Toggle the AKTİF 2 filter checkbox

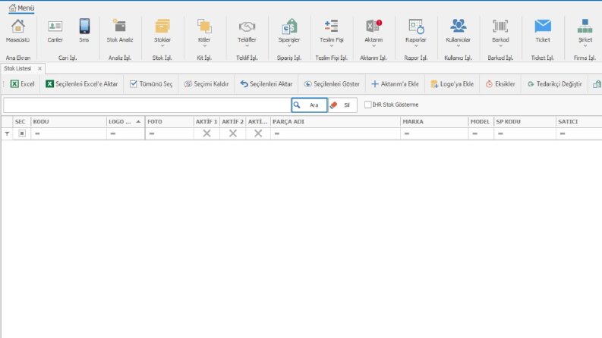coord(233,133)
